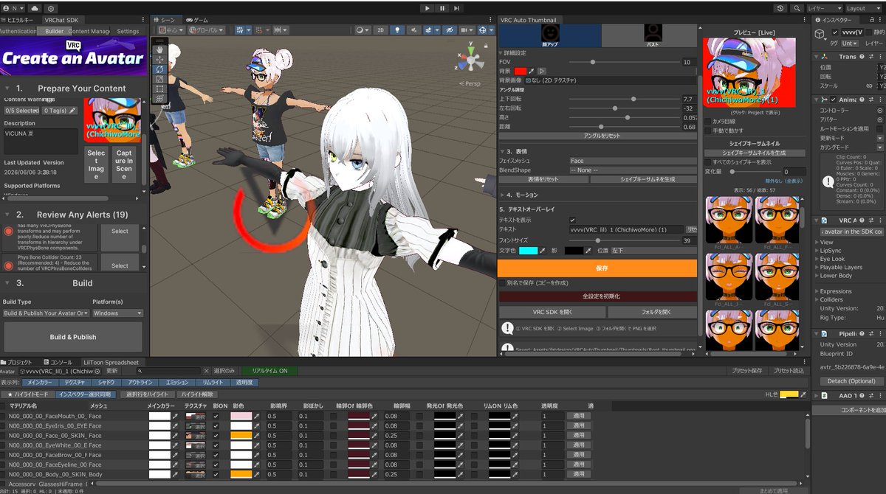Click the アングルをリセット button
Image resolution: width=886 pixels, height=494 pixels.
(x=597, y=136)
